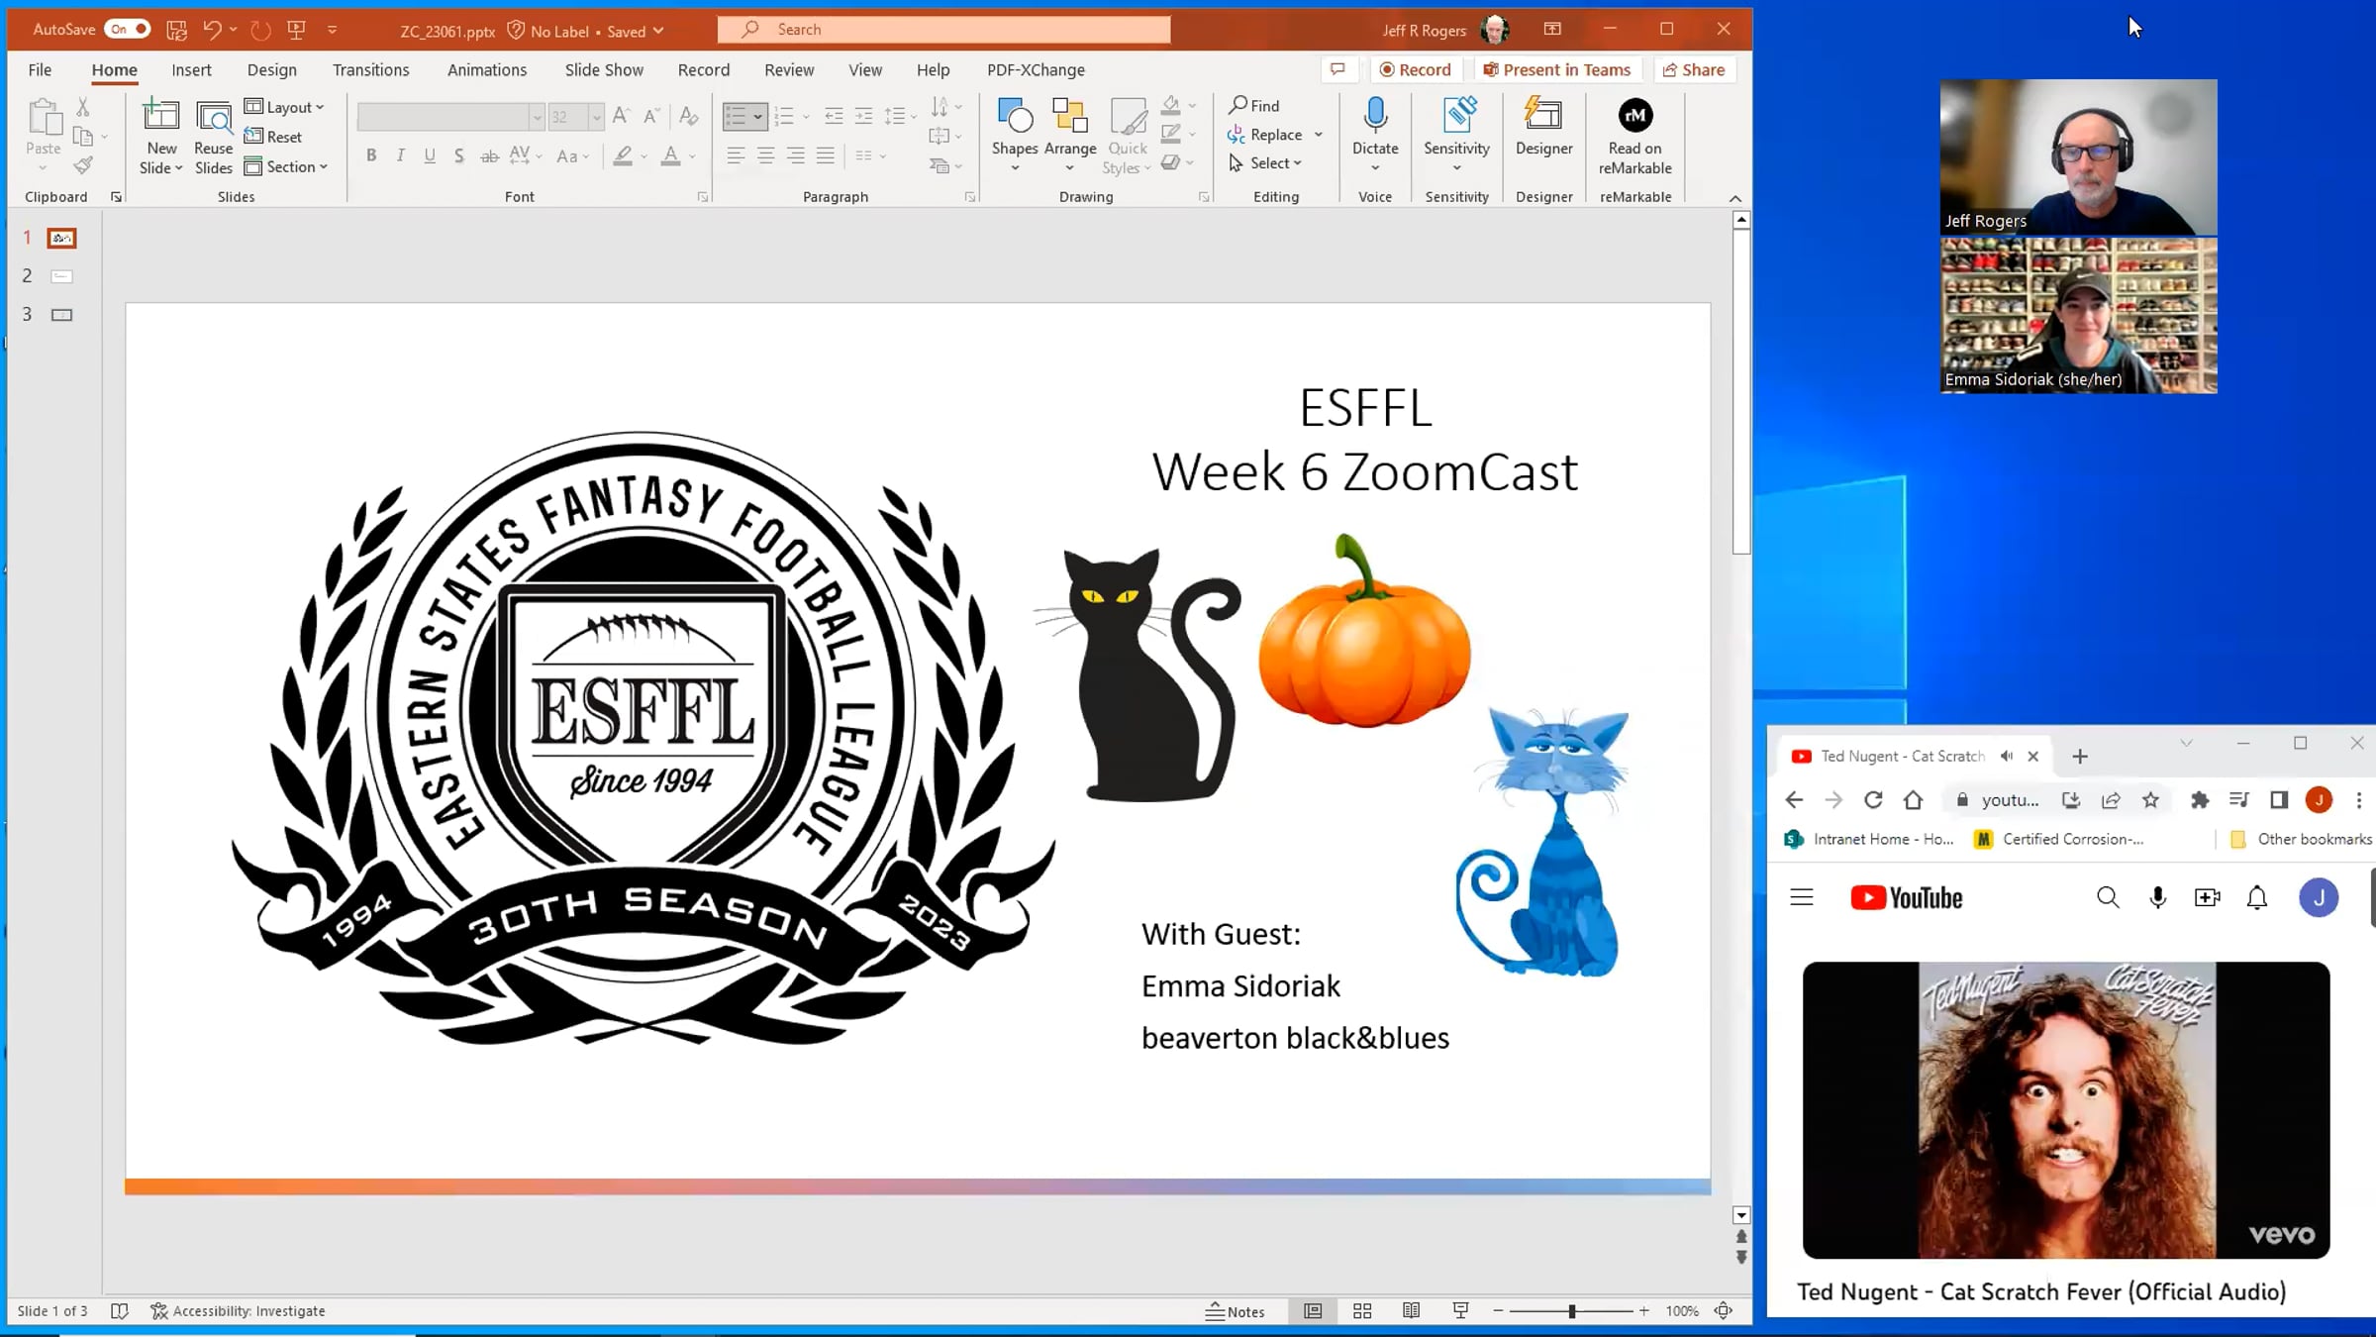
Task: Start Dictate microphone
Action: (x=1375, y=117)
